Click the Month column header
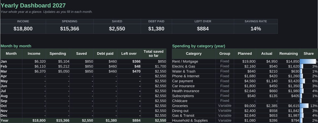The height and width of the screenshot is (123, 318). pyautogui.click(x=11, y=53)
